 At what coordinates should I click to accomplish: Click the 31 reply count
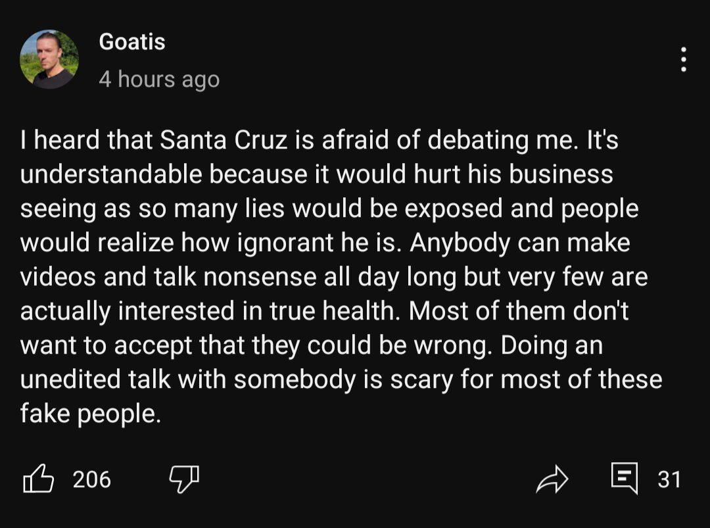pyautogui.click(x=669, y=479)
